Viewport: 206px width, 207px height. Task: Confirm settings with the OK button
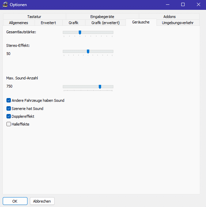pos(15,201)
